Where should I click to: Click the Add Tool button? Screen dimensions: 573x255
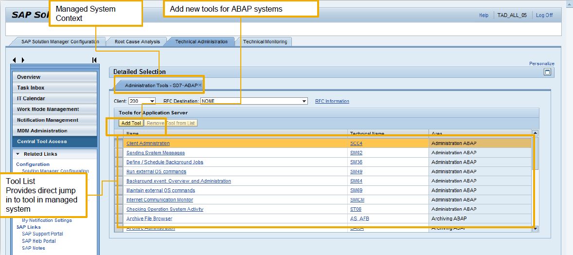pos(131,123)
